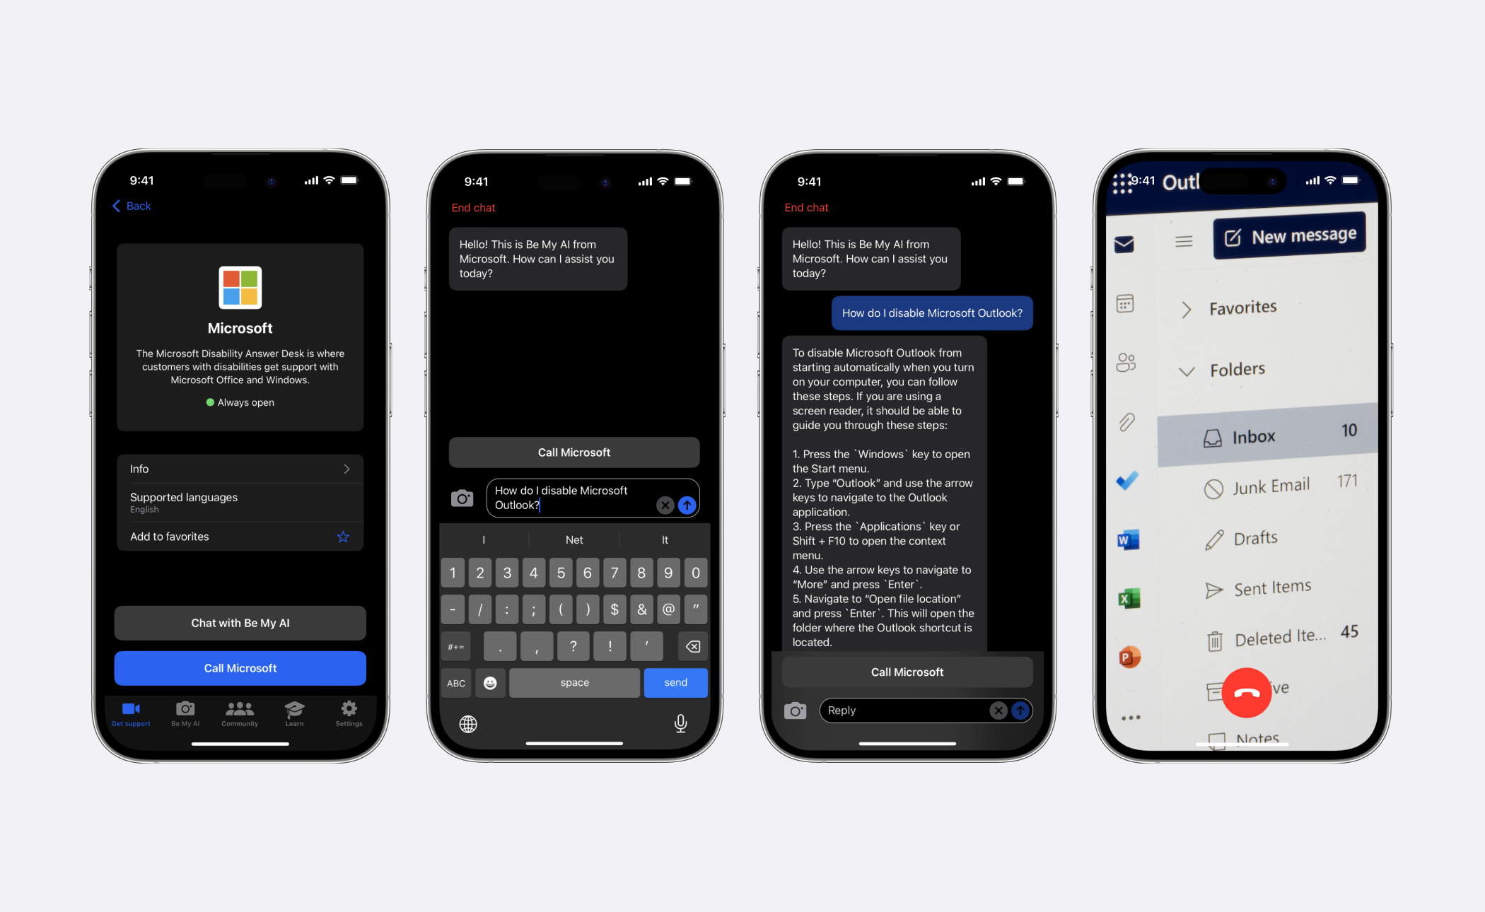Tap the Learn tab icon

point(296,714)
